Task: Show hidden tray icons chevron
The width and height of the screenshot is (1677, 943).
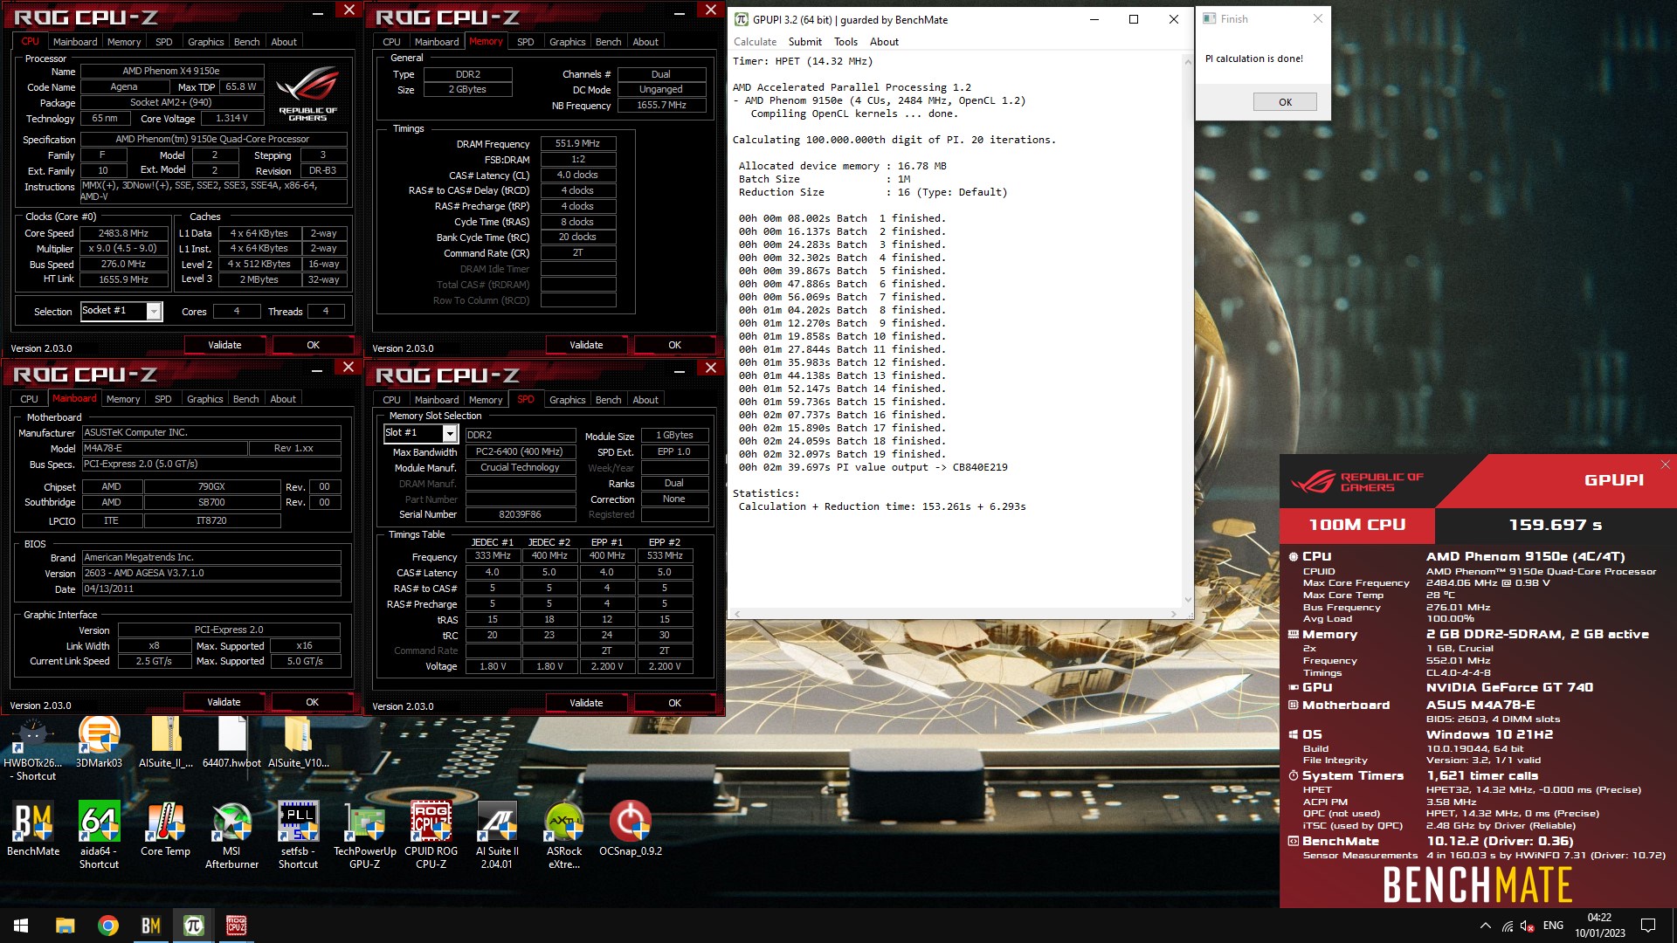Action: [1485, 926]
